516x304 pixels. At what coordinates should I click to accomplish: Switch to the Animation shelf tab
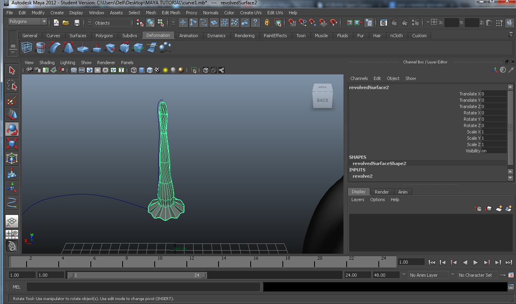188,36
